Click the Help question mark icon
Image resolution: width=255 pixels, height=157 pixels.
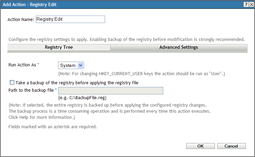(245, 4)
